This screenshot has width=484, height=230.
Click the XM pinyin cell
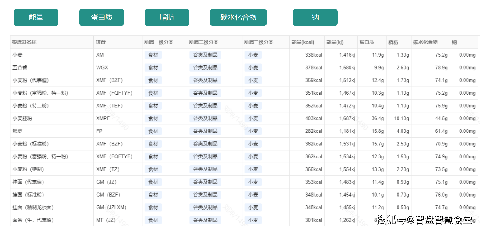tap(100, 55)
